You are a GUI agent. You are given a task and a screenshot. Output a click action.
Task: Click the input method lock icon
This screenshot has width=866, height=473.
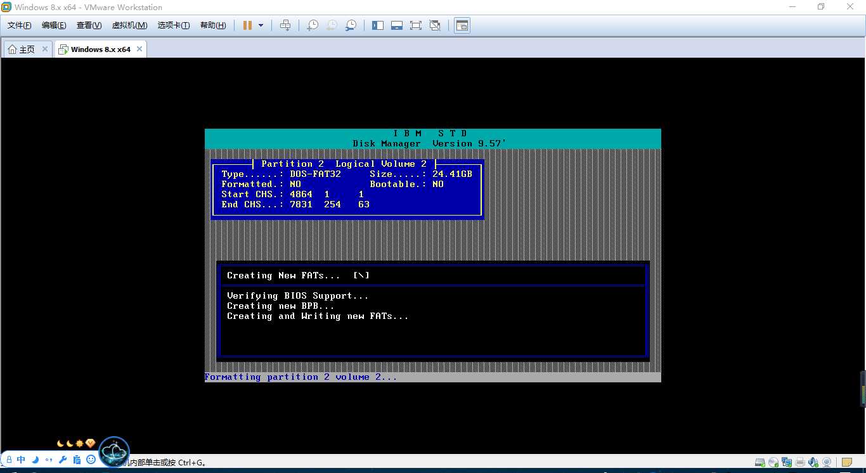[10, 460]
